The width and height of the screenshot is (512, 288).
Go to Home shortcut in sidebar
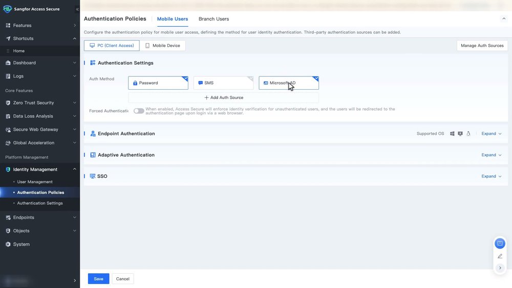[x=18, y=51]
